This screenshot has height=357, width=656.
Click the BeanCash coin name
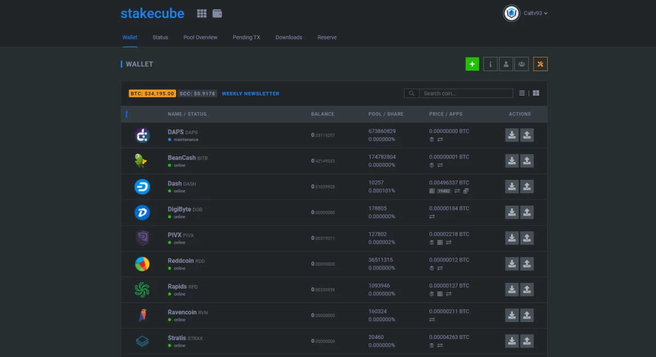coord(181,158)
